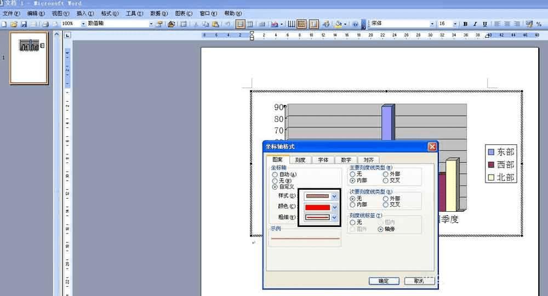
Task: Open the font size 16 dropdown
Action: 455,24
